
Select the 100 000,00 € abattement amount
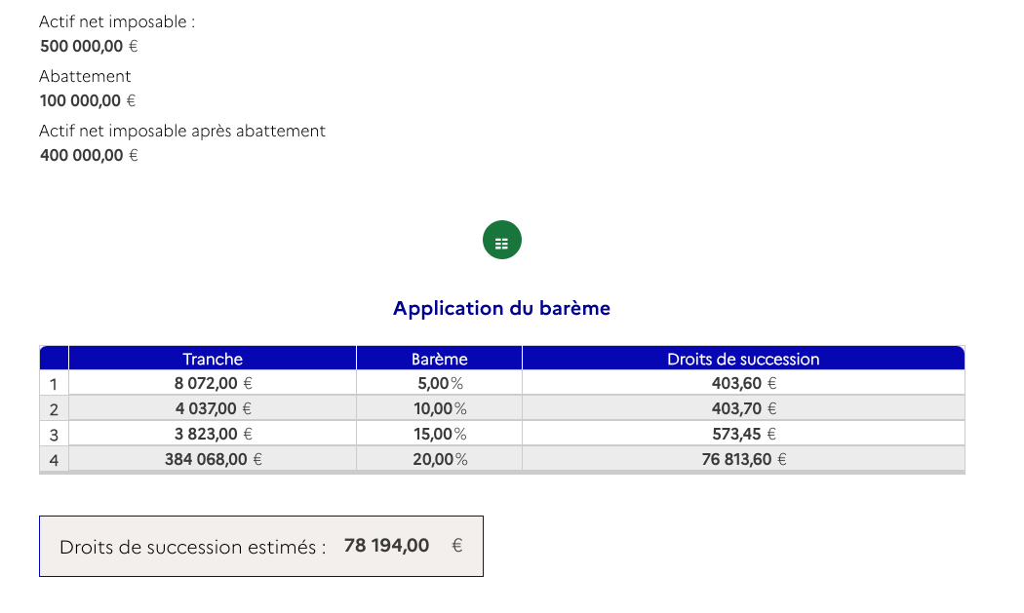[88, 100]
